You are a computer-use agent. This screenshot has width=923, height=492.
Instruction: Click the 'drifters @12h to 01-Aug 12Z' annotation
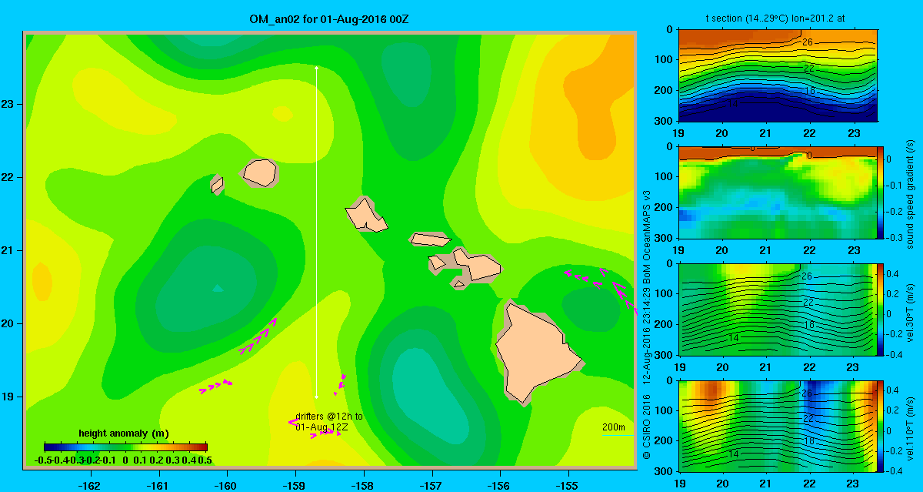329,421
